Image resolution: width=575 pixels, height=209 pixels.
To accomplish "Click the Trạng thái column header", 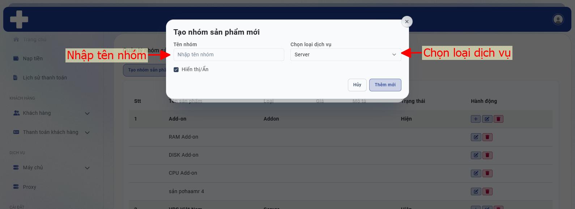I will pyautogui.click(x=413, y=101).
